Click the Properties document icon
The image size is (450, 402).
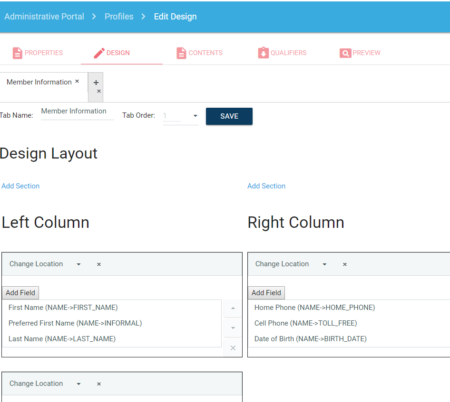18,53
